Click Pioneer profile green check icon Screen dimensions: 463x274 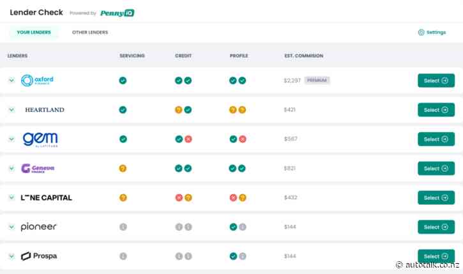point(233,227)
